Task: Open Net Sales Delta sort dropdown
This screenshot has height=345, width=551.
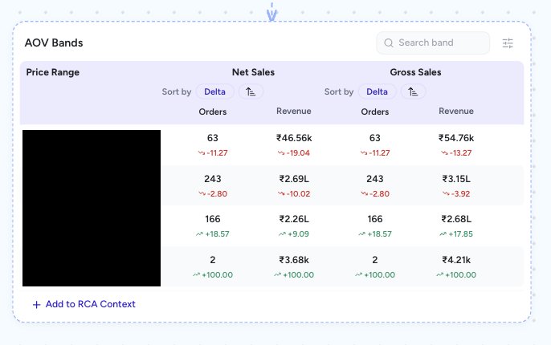Action: pos(214,92)
